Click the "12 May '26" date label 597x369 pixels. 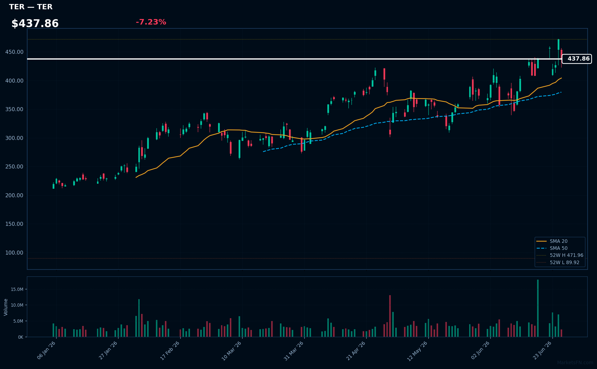pos(417,351)
